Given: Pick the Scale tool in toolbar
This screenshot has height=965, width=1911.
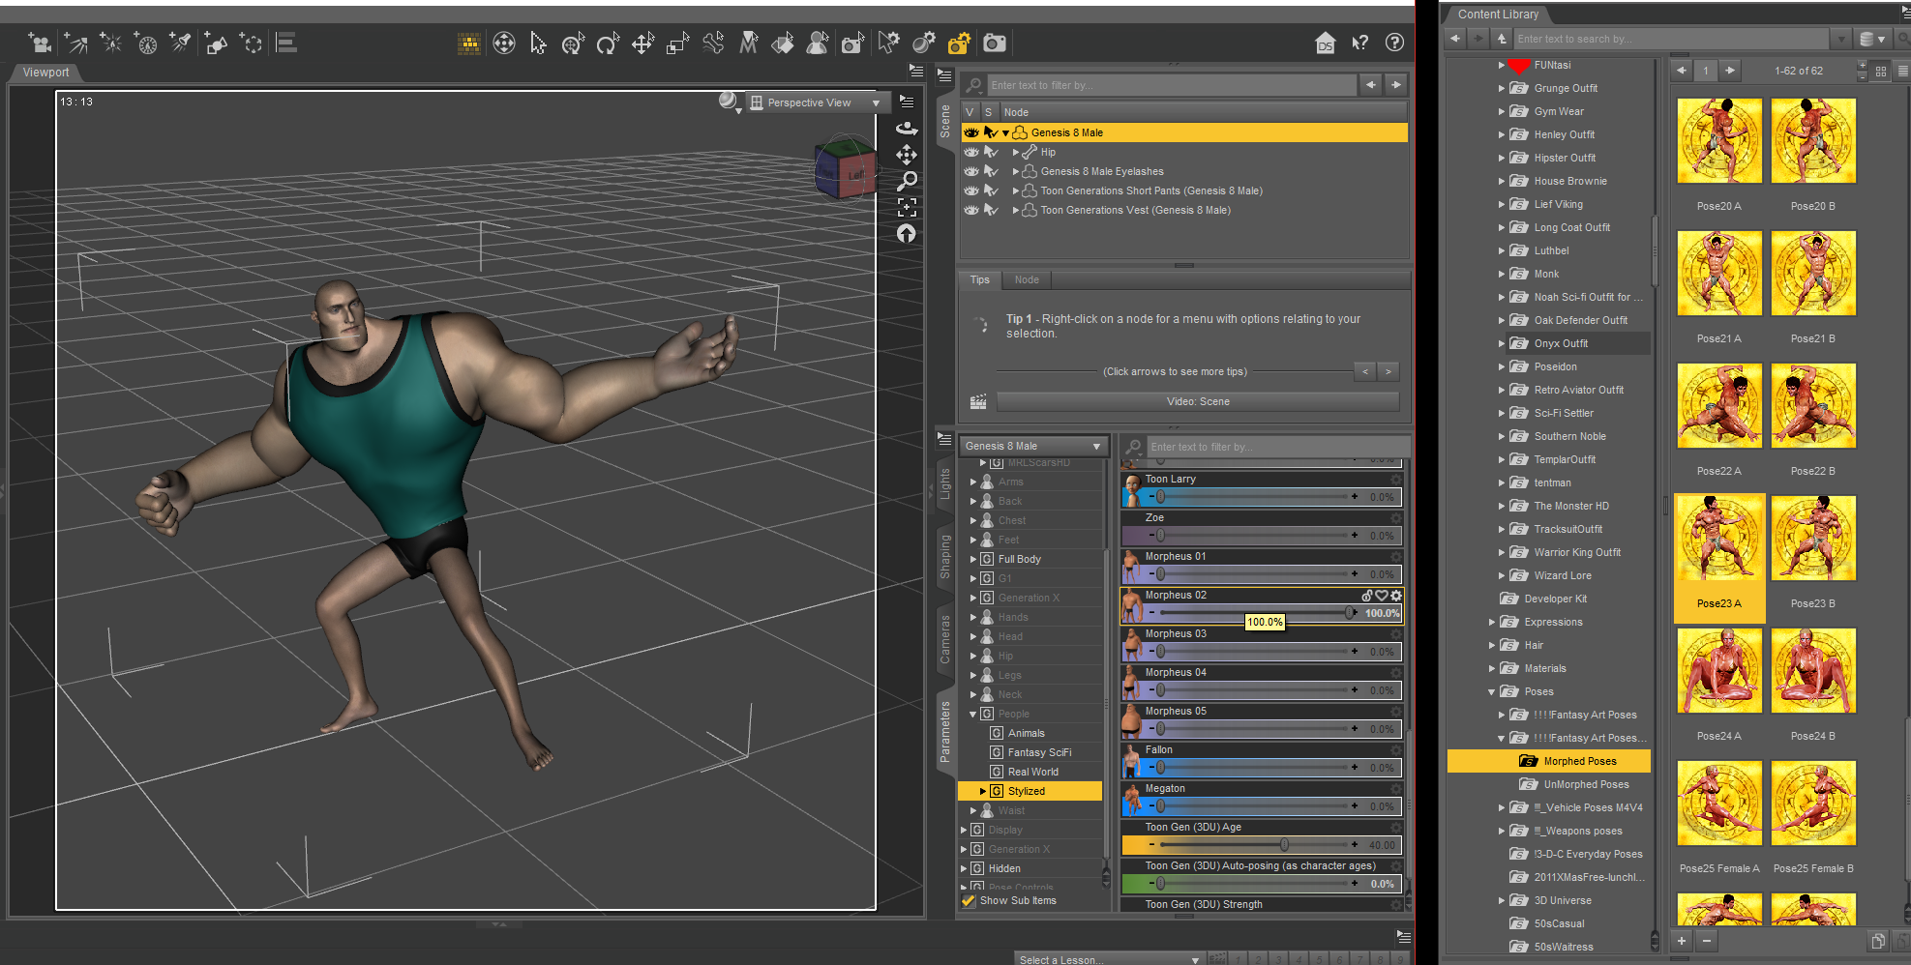Looking at the screenshot, I should [677, 44].
